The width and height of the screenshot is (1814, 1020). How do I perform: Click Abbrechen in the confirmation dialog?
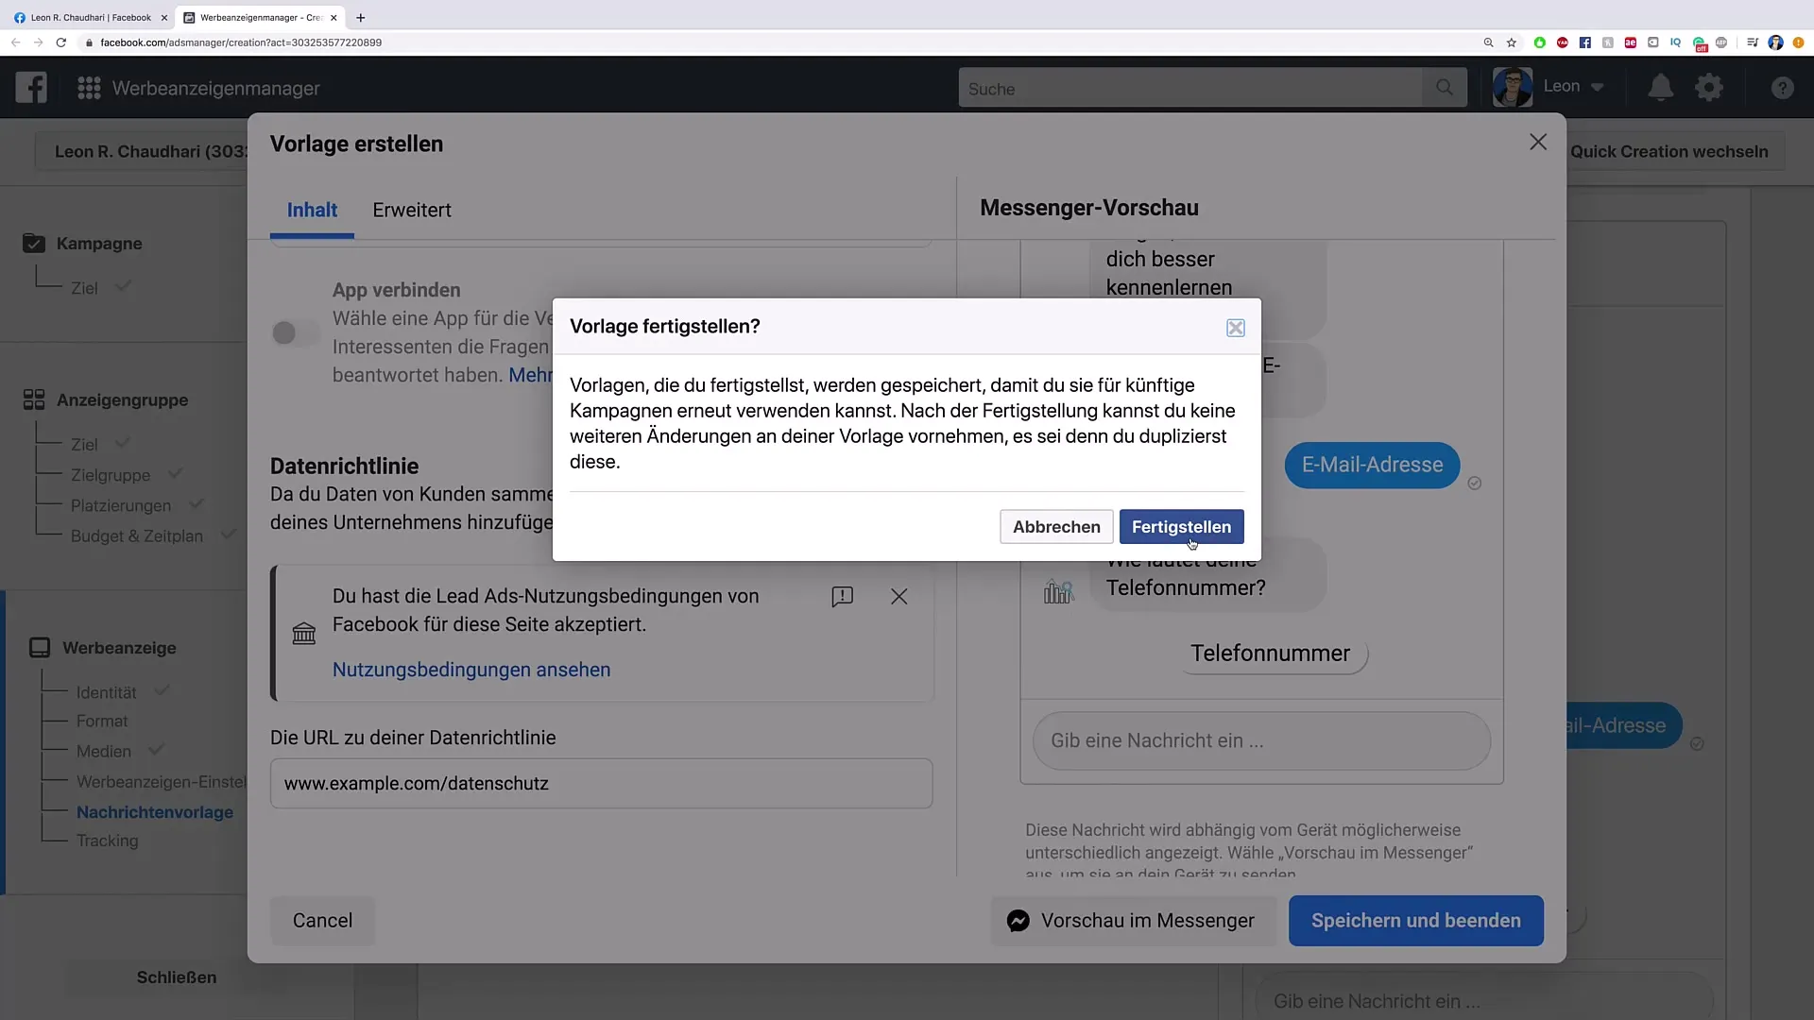click(x=1056, y=527)
